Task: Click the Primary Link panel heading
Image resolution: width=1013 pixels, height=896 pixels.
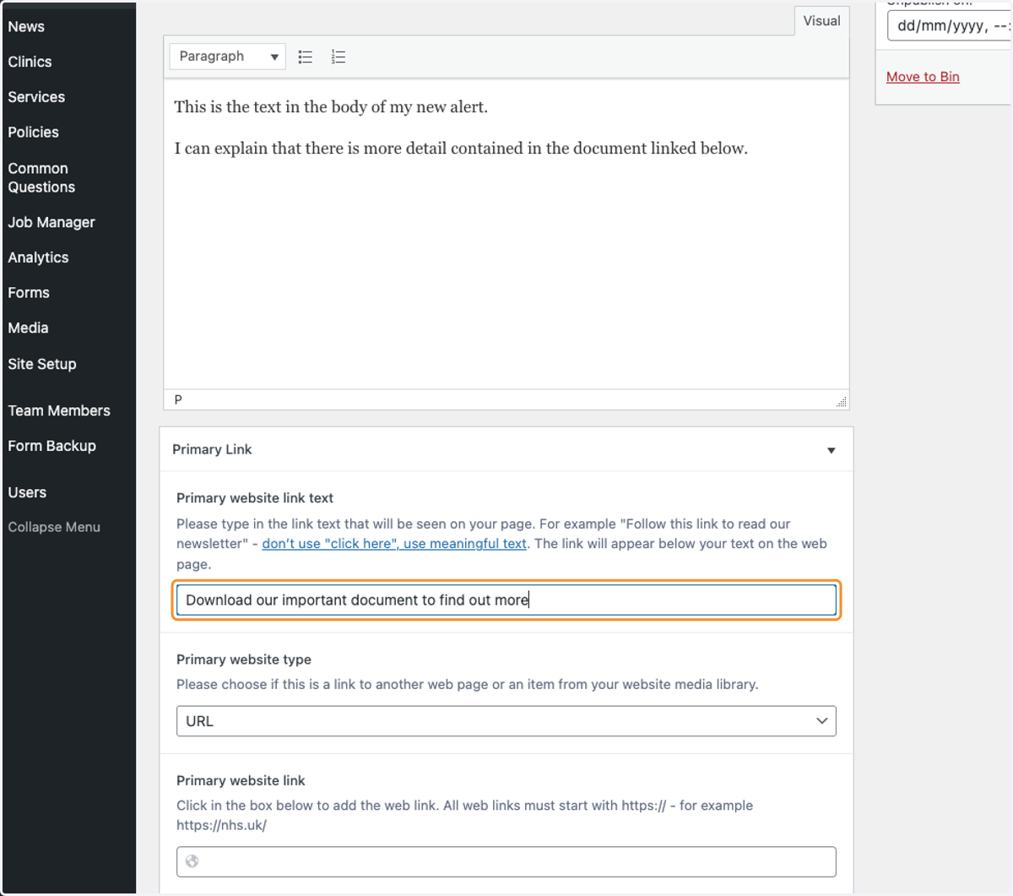Action: (x=212, y=450)
